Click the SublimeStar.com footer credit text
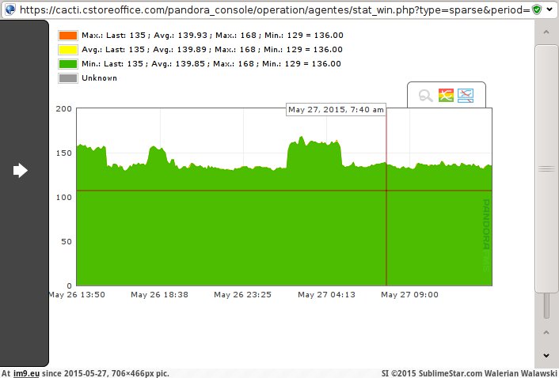Image resolution: width=559 pixels, height=378 pixels. click(x=470, y=373)
